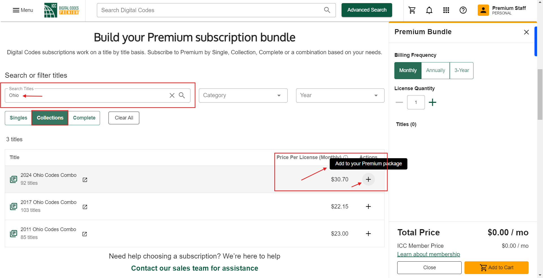Click Contact our sales team for assistance
Image resolution: width=543 pixels, height=278 pixels.
tap(194, 268)
